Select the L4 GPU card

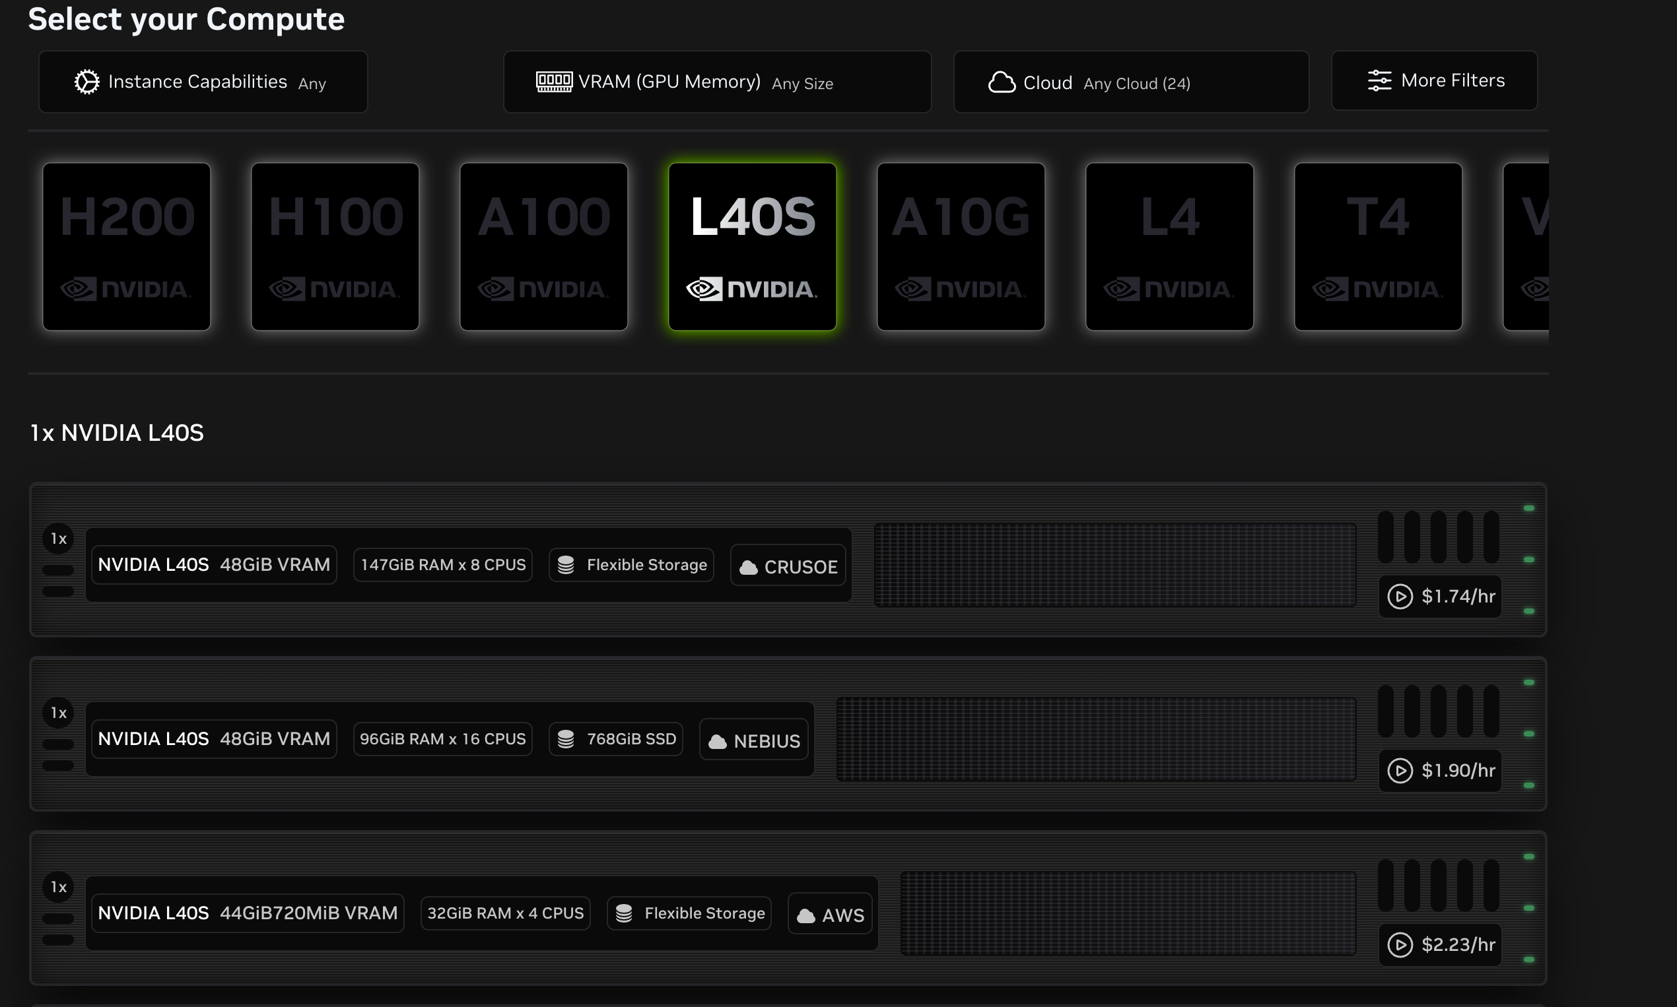[1169, 246]
